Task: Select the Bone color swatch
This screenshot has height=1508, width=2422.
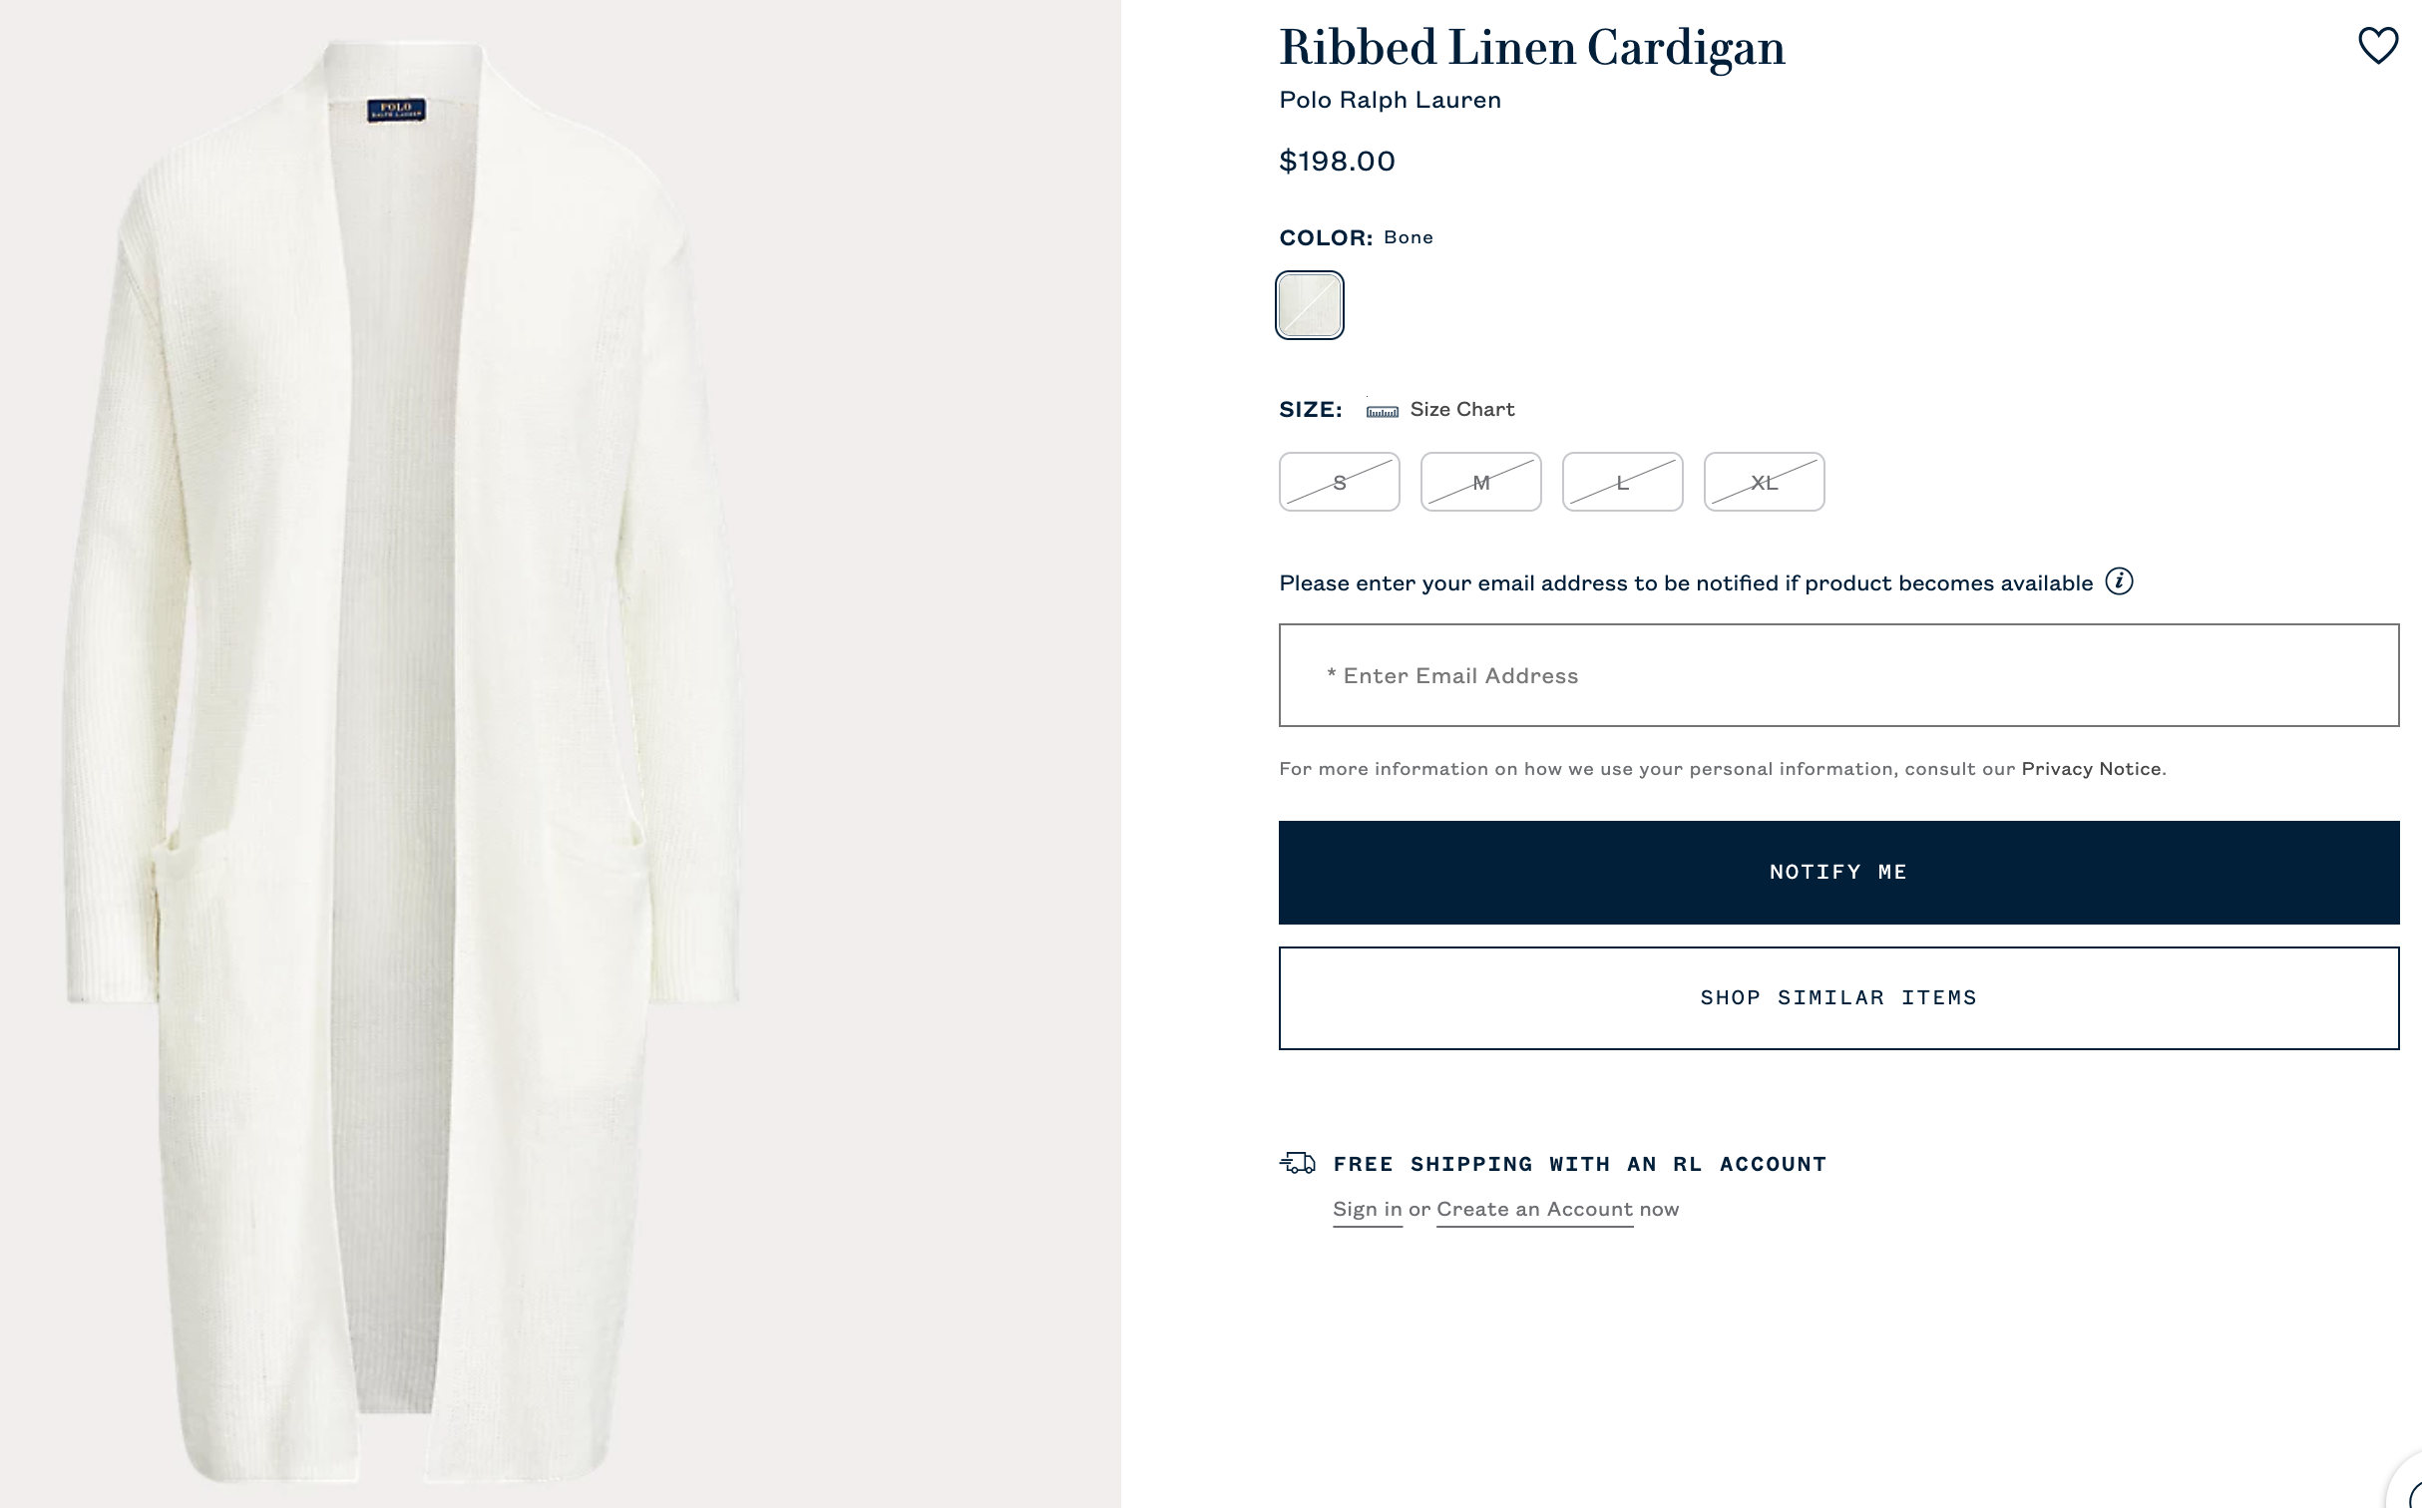Action: (1310, 305)
